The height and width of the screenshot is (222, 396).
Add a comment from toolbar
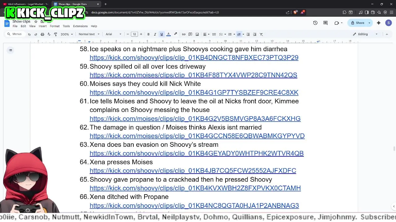coord(190,34)
